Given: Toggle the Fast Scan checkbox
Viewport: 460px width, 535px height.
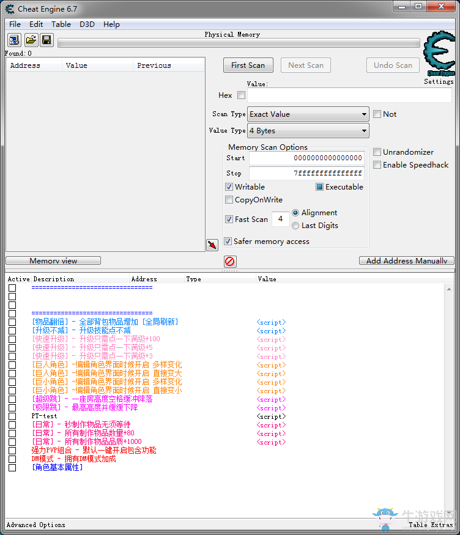Looking at the screenshot, I should click(x=229, y=219).
